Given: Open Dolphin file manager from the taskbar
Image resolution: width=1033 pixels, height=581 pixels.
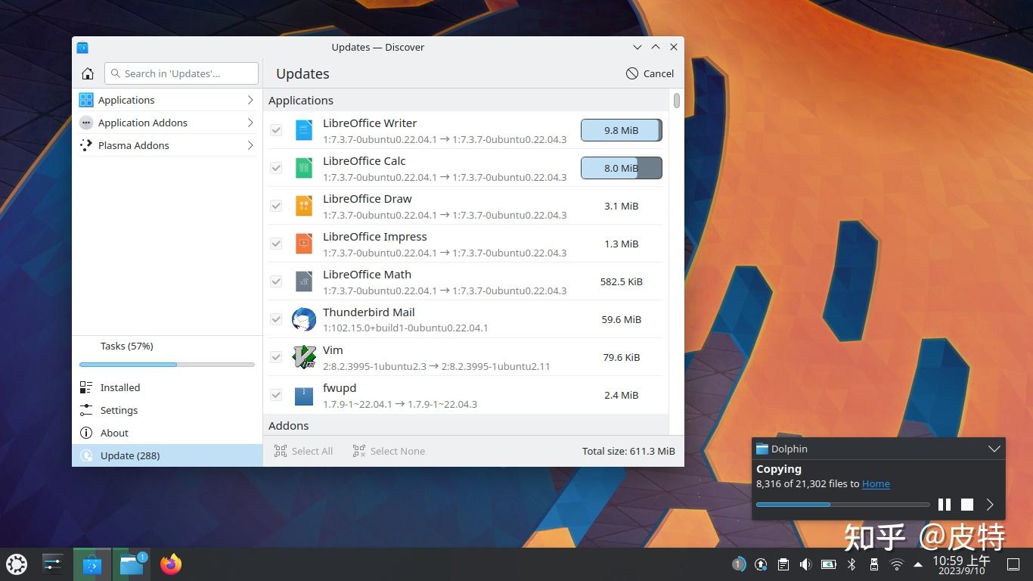Looking at the screenshot, I should click(131, 564).
